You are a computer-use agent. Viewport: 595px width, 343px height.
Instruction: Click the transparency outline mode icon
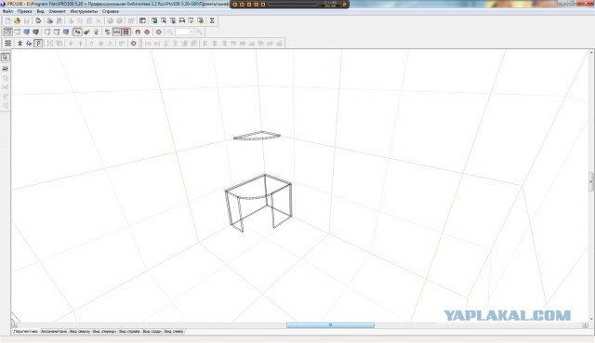pyautogui.click(x=47, y=32)
